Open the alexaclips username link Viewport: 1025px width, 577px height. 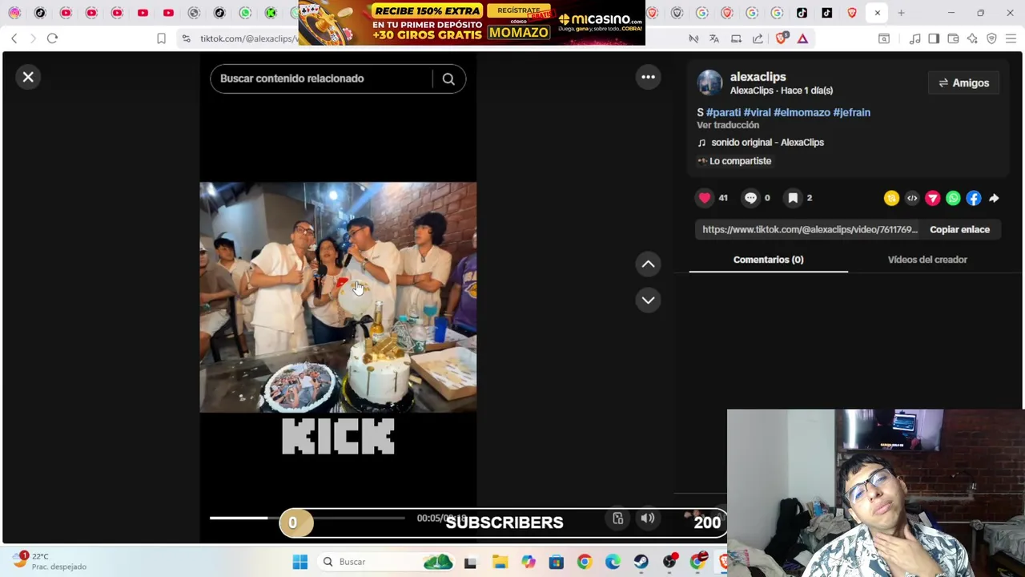tap(758, 77)
